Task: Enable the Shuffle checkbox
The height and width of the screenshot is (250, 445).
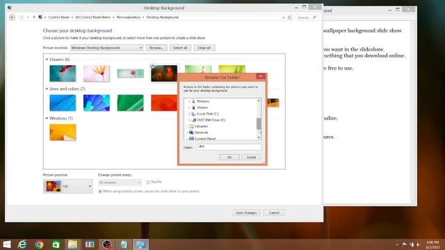Action: pos(148,182)
